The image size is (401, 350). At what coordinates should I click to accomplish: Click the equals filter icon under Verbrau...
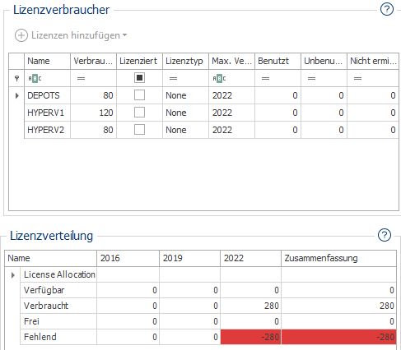81,79
